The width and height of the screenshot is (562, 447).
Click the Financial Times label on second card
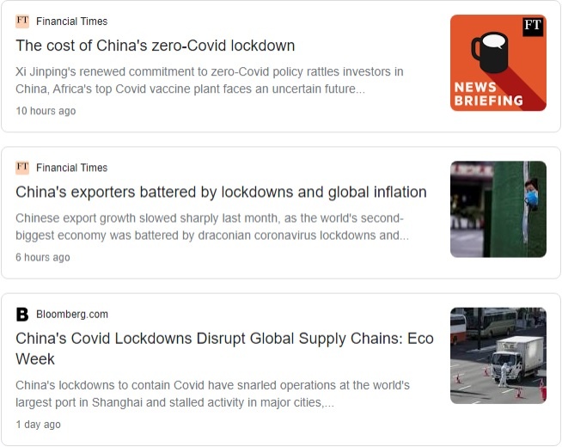coord(71,168)
